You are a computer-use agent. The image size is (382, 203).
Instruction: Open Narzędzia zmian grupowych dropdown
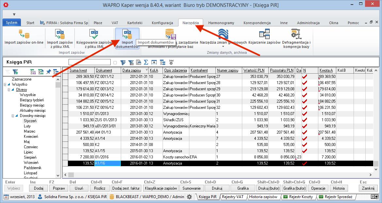pos(223,47)
